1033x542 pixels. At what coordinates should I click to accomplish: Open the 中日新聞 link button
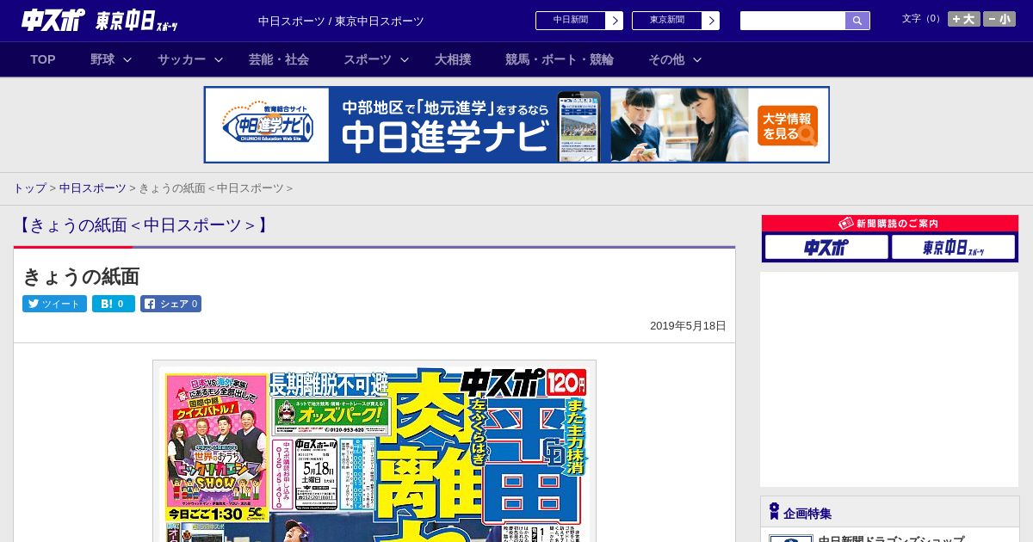point(571,21)
